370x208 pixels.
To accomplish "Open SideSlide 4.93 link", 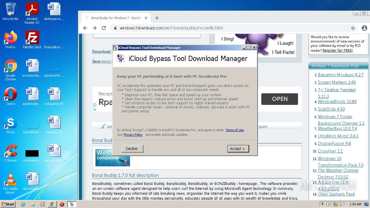I will coord(331,109).
